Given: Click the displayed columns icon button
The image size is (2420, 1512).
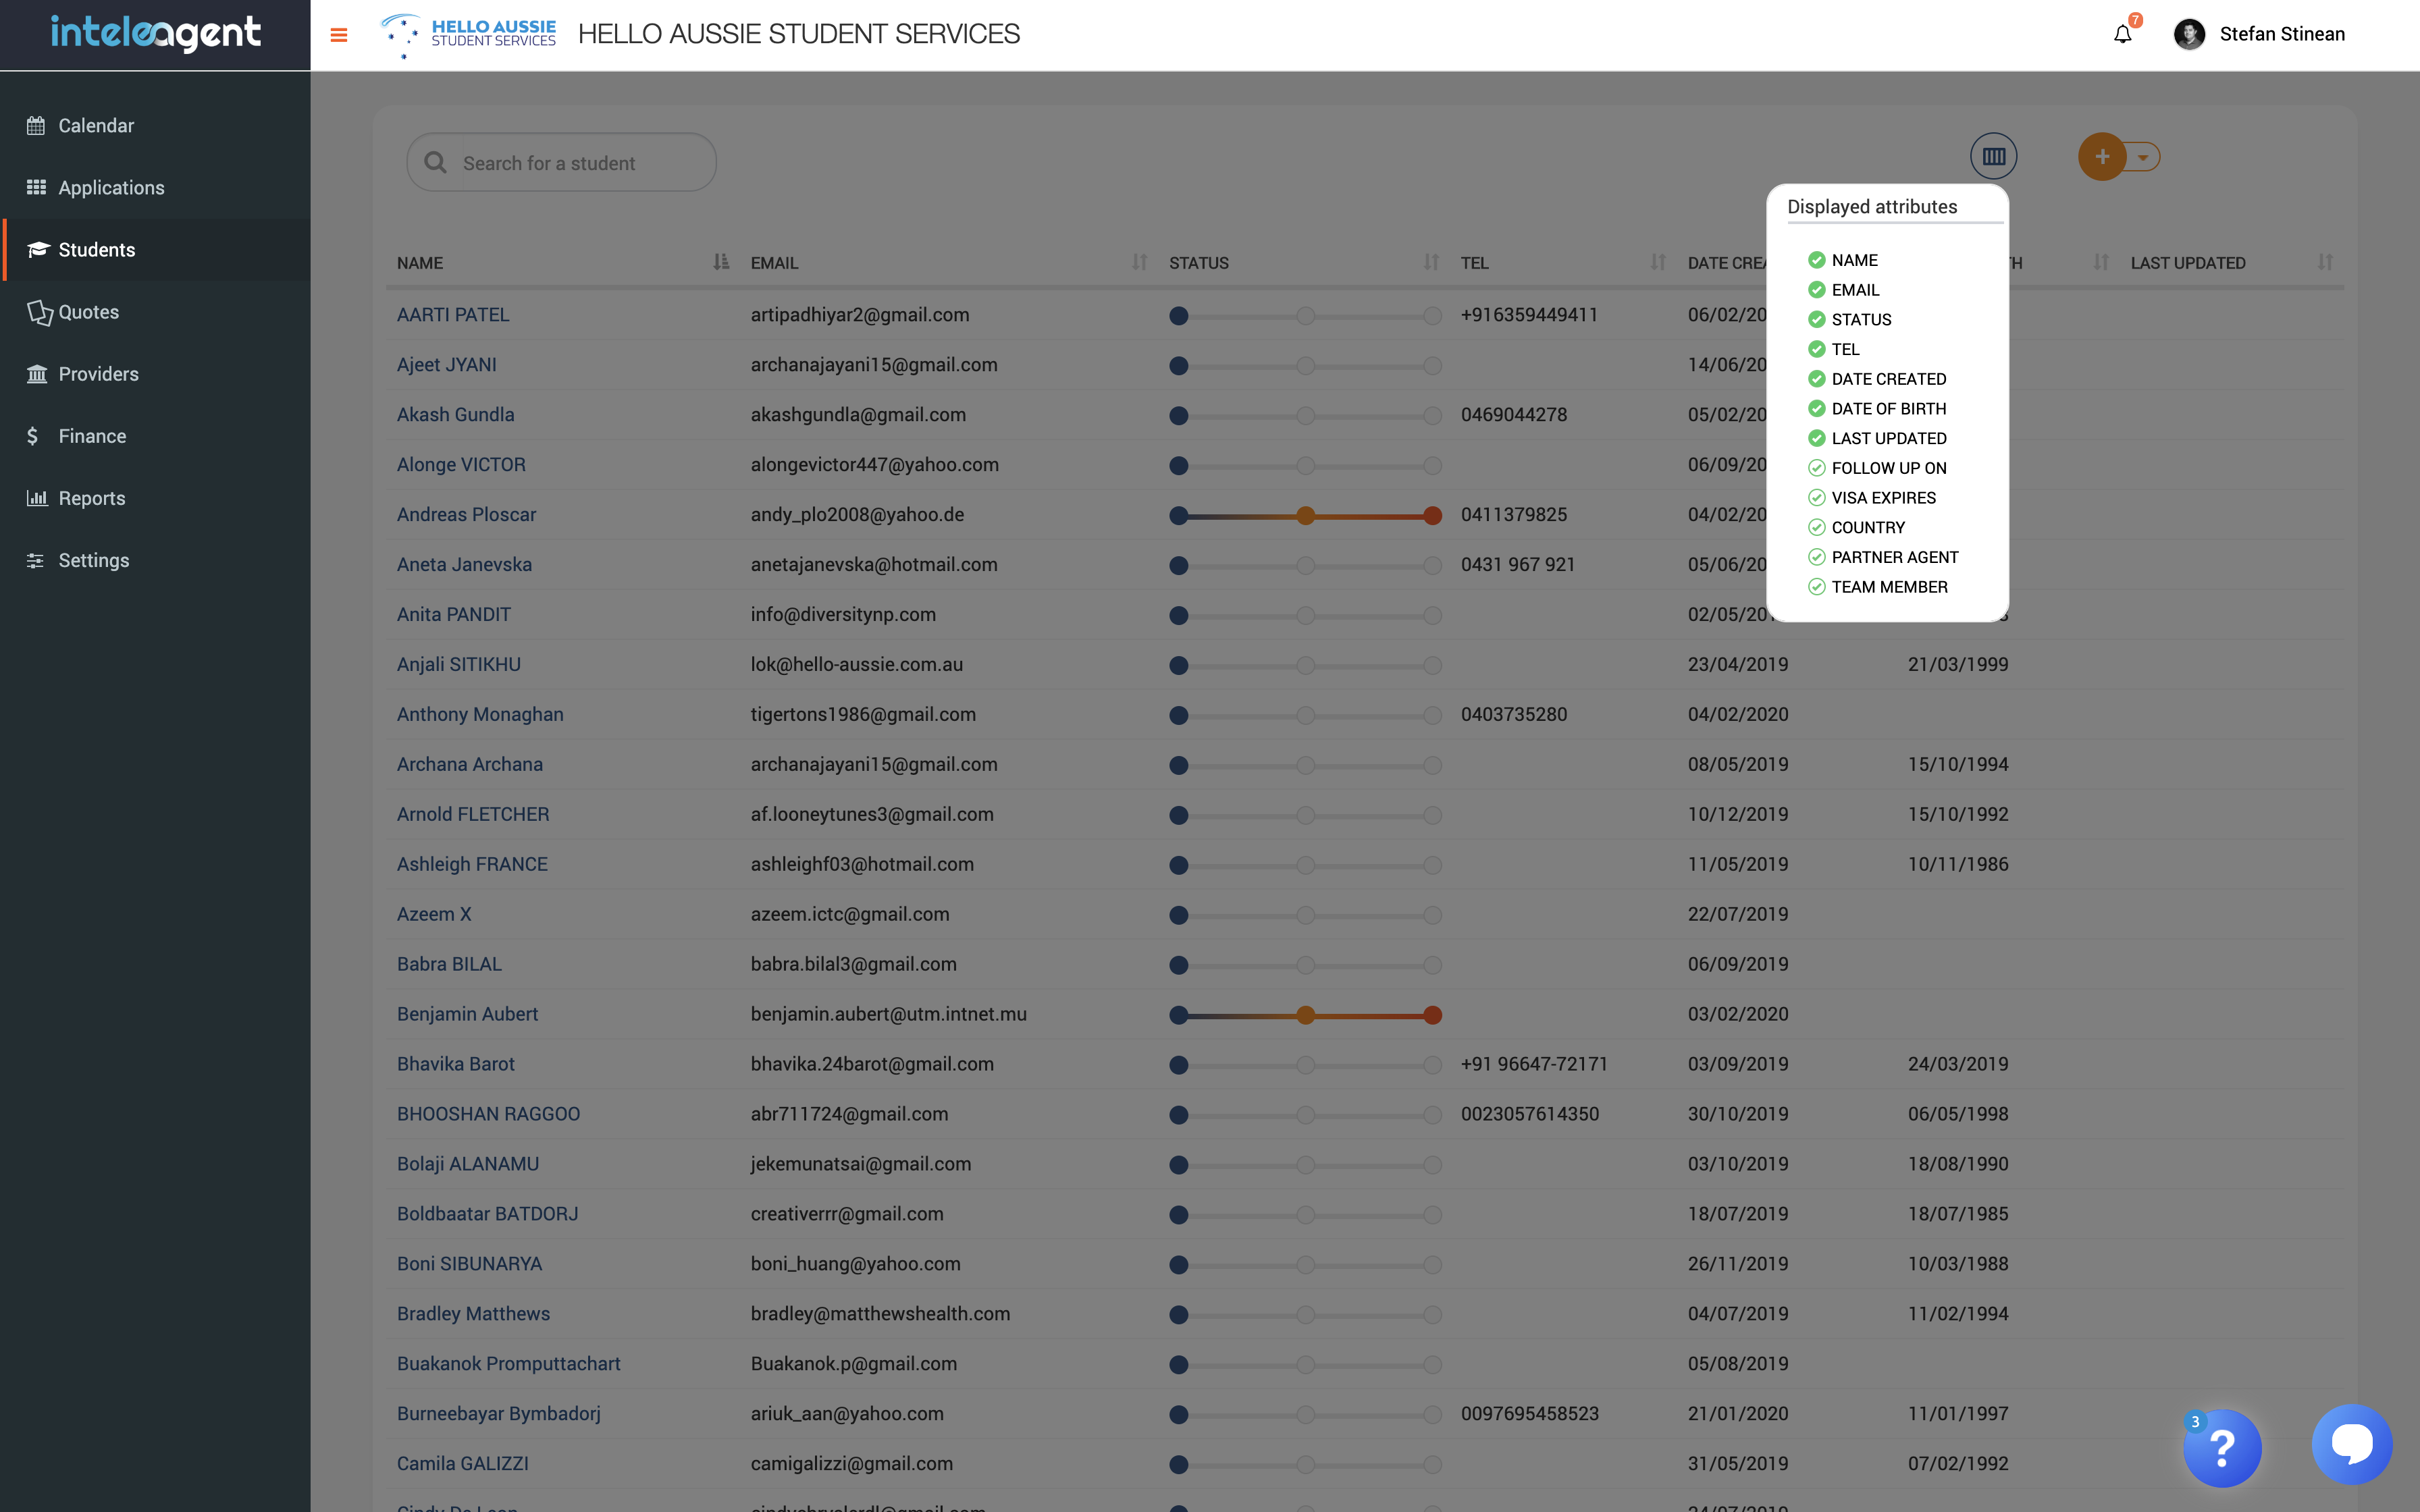Looking at the screenshot, I should [x=1993, y=156].
